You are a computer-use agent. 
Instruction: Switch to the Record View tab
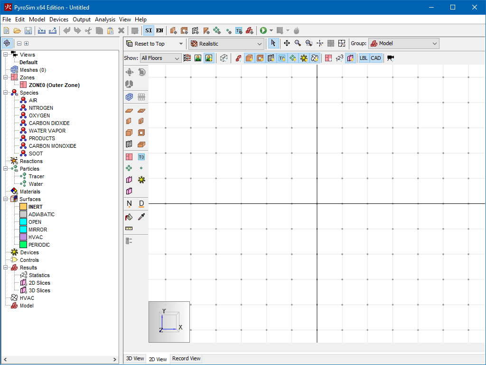click(186, 358)
